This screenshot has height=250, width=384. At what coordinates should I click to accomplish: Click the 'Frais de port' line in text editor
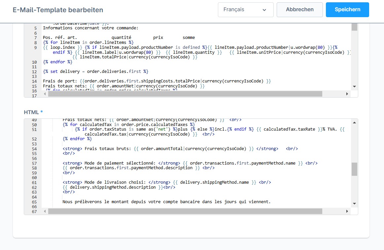tap(157, 81)
